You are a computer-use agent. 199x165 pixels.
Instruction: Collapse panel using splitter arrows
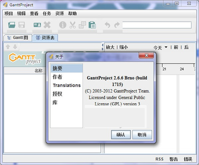103,47
